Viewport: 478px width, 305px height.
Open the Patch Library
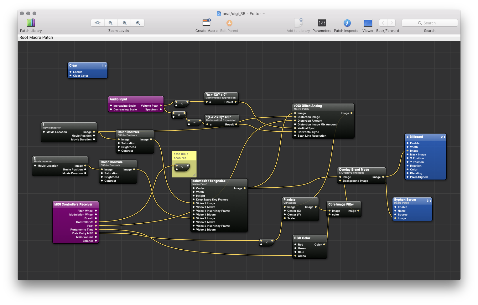pos(31,23)
